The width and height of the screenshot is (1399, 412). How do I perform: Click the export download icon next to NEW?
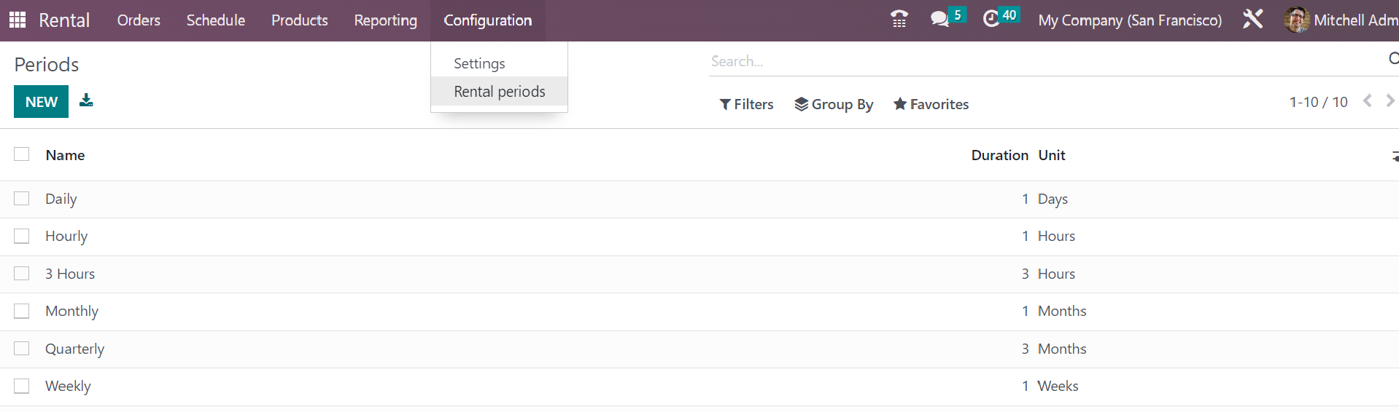[86, 100]
